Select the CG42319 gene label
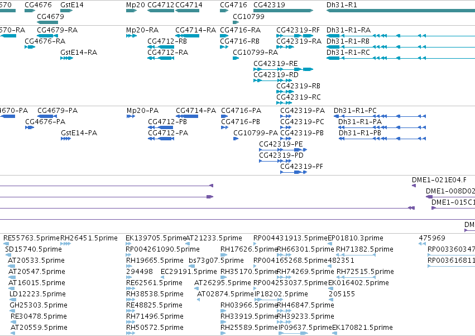475x336 pixels. click(x=269, y=5)
